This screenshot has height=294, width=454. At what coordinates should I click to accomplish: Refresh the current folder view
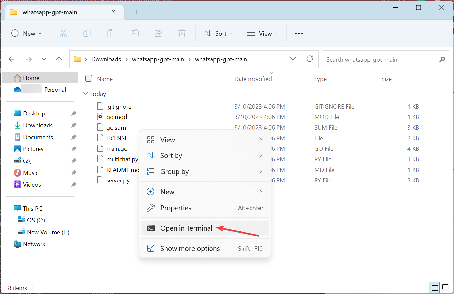[309, 59]
